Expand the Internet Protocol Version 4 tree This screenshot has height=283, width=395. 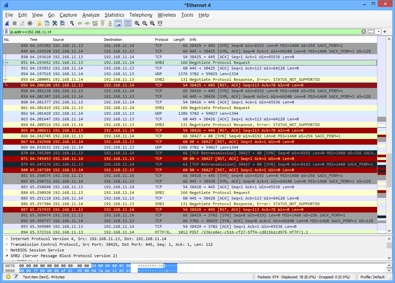point(7,239)
